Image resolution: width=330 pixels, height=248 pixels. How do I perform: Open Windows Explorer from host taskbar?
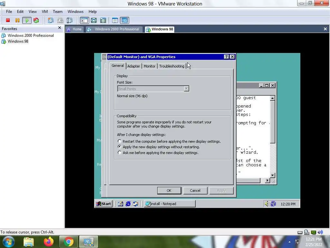pos(29,242)
